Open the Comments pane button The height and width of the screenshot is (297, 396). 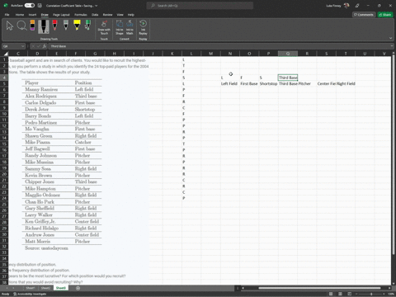coord(364,15)
